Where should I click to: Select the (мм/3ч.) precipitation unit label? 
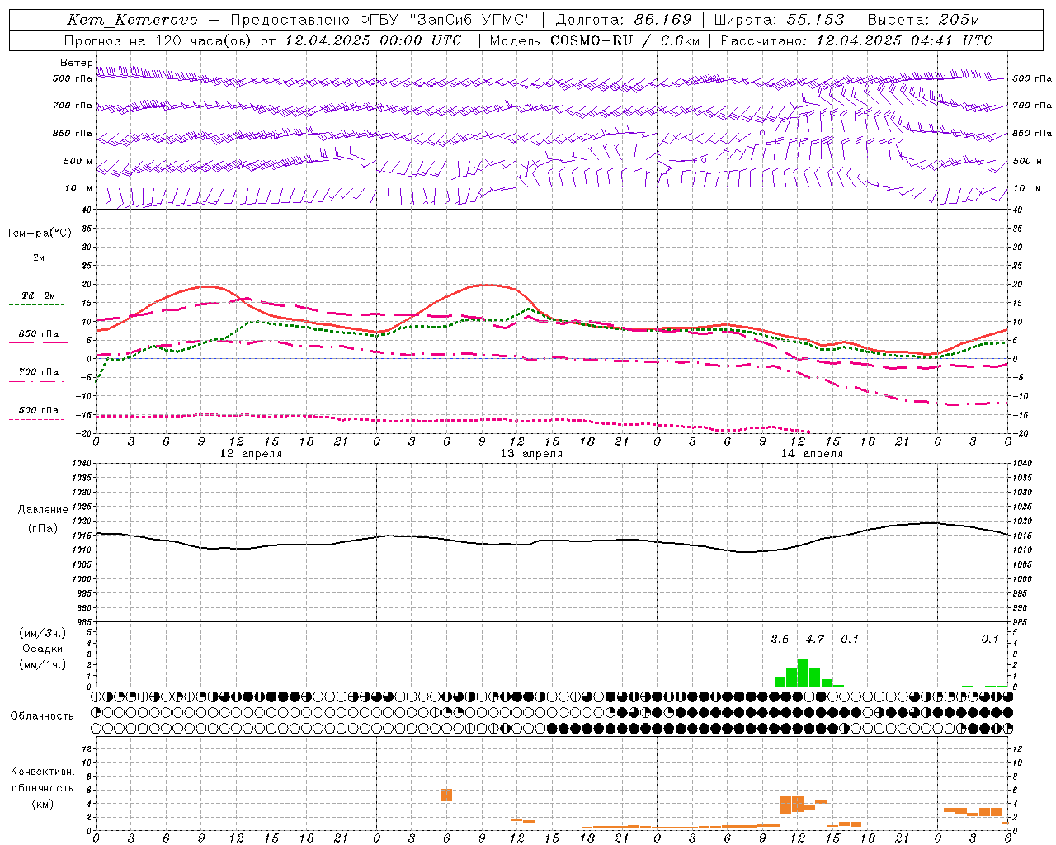[43, 633]
